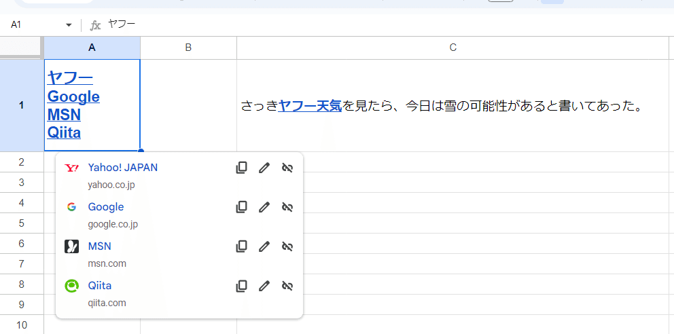Click the ヤフー hyperlink in cell A1
674x334 pixels.
tap(70, 78)
